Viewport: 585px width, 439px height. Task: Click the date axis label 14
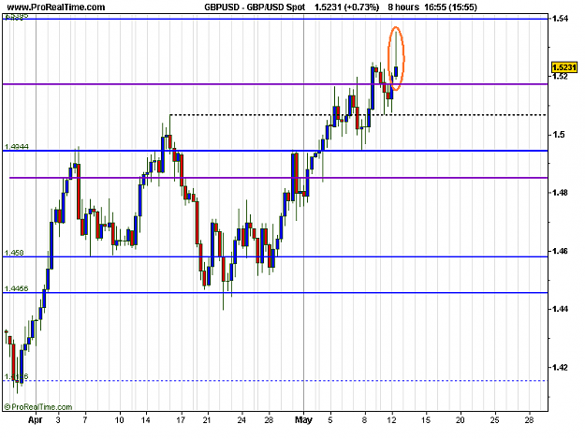[146, 420]
